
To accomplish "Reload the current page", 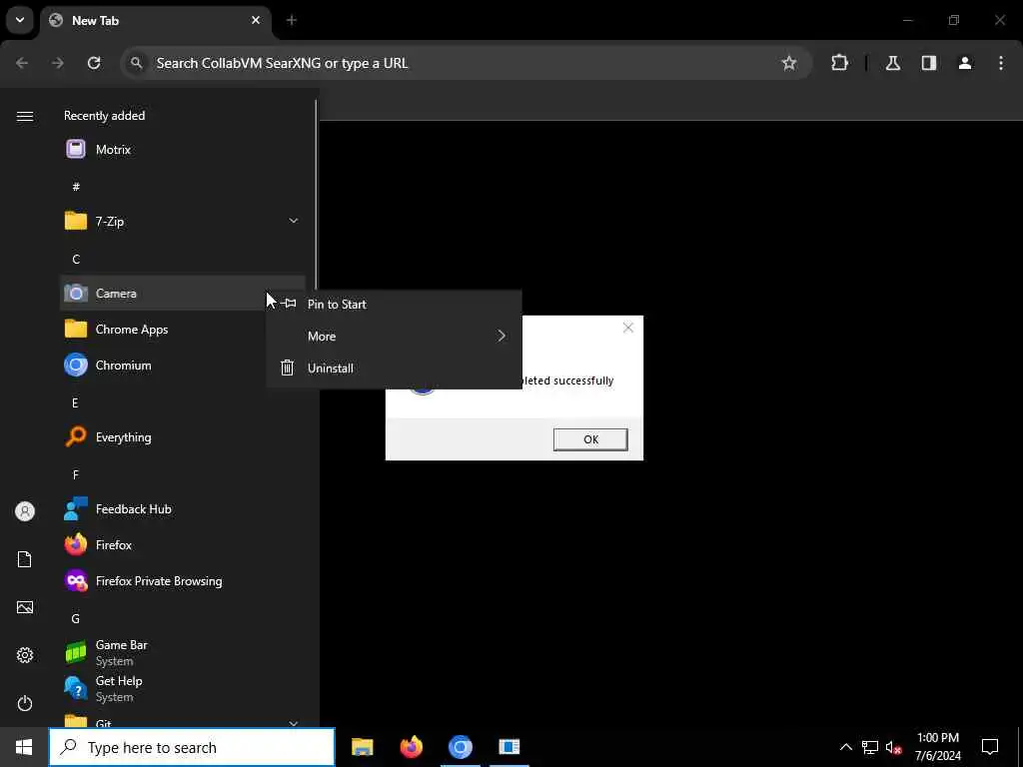I will click(x=94, y=63).
